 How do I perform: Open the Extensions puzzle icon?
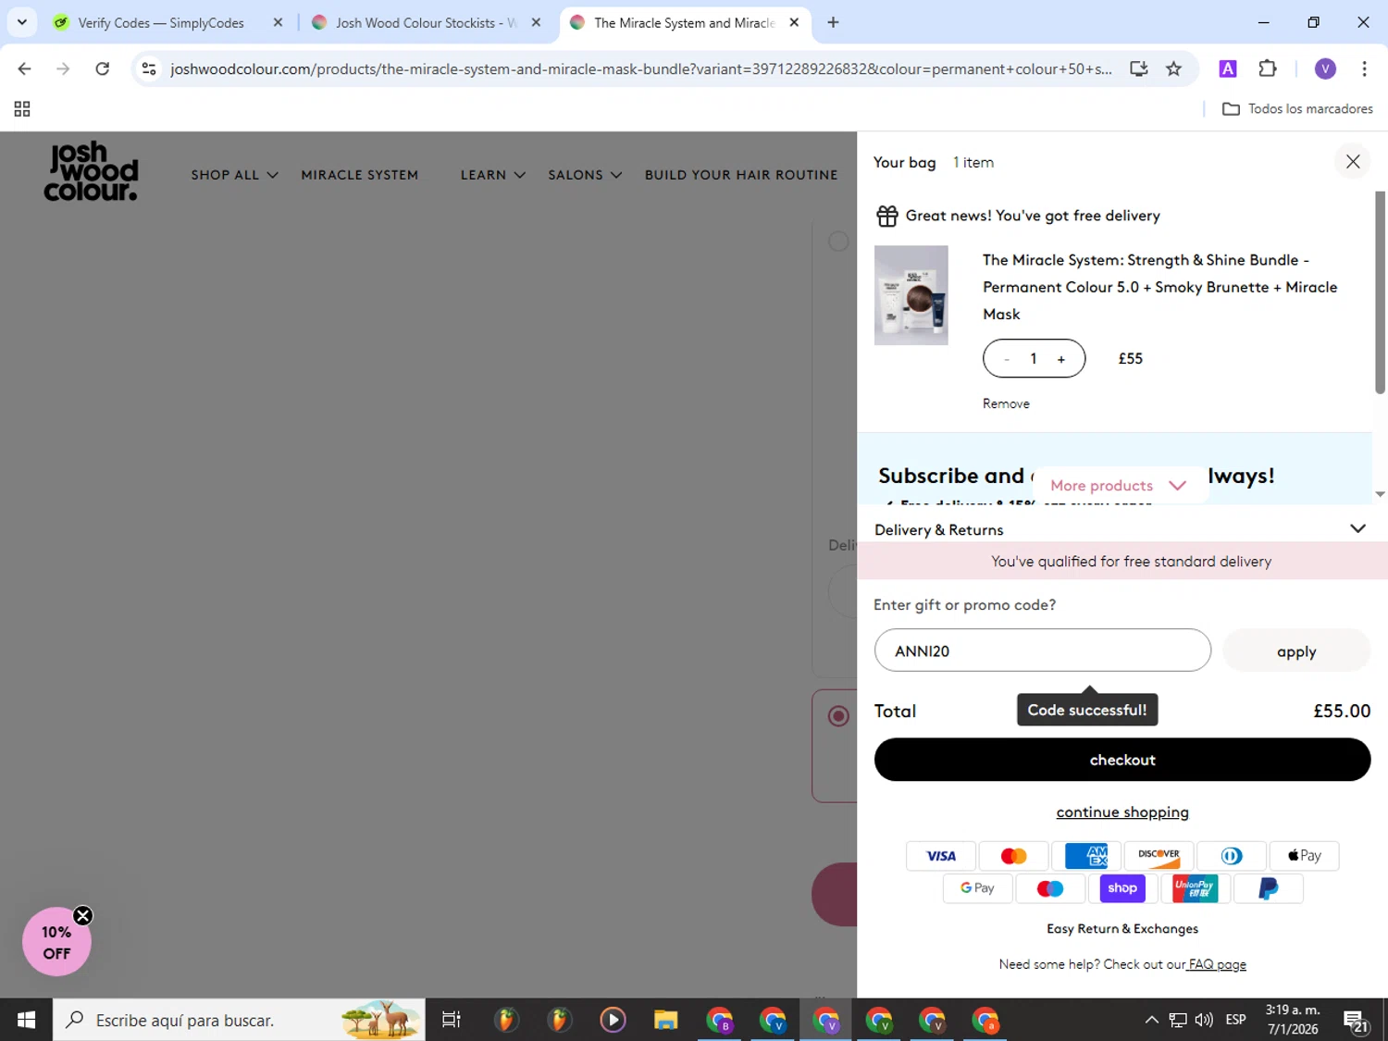click(1268, 68)
